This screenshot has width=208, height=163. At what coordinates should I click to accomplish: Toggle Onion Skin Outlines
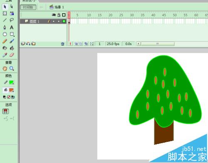[81, 44]
